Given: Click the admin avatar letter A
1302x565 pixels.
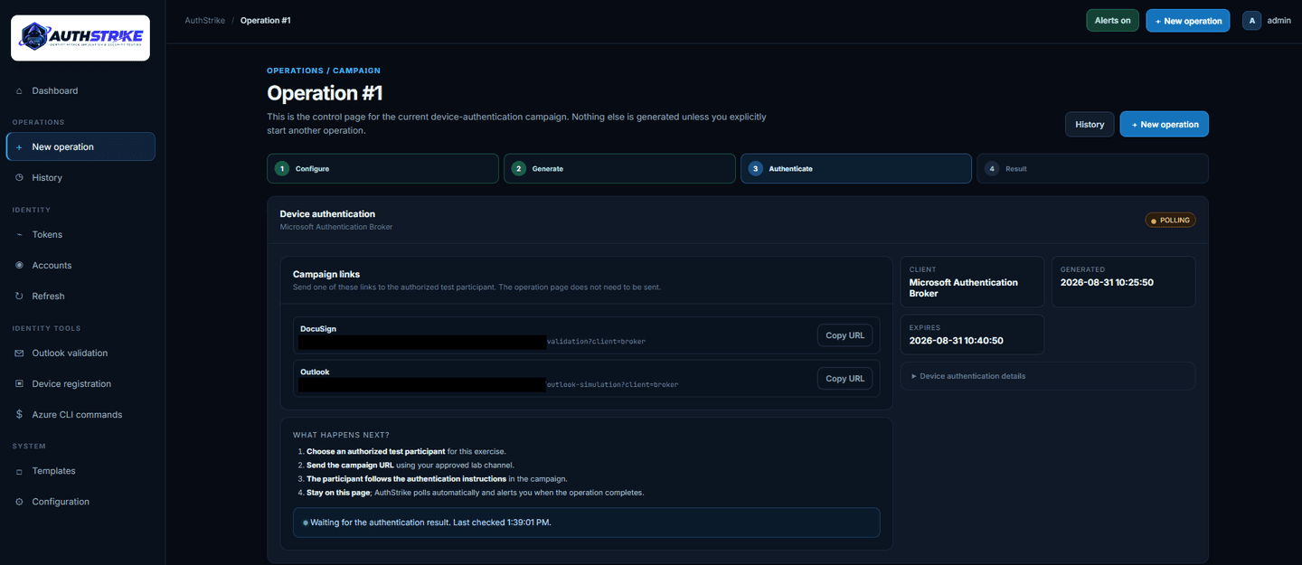Looking at the screenshot, I should coord(1252,21).
